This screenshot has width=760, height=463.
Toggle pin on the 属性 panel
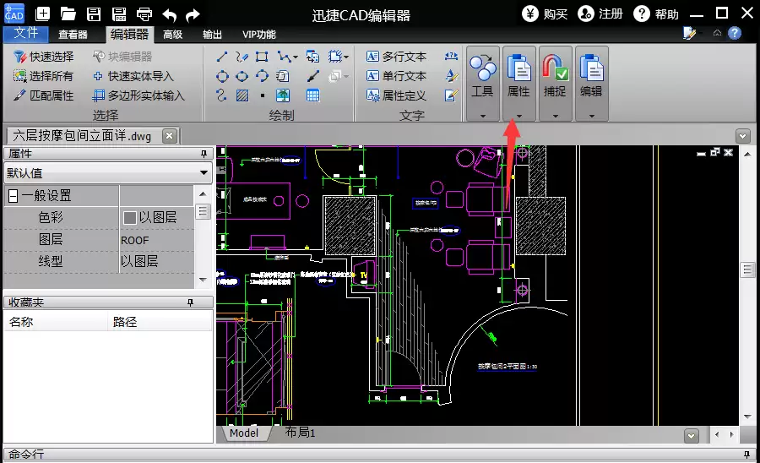[204, 154]
